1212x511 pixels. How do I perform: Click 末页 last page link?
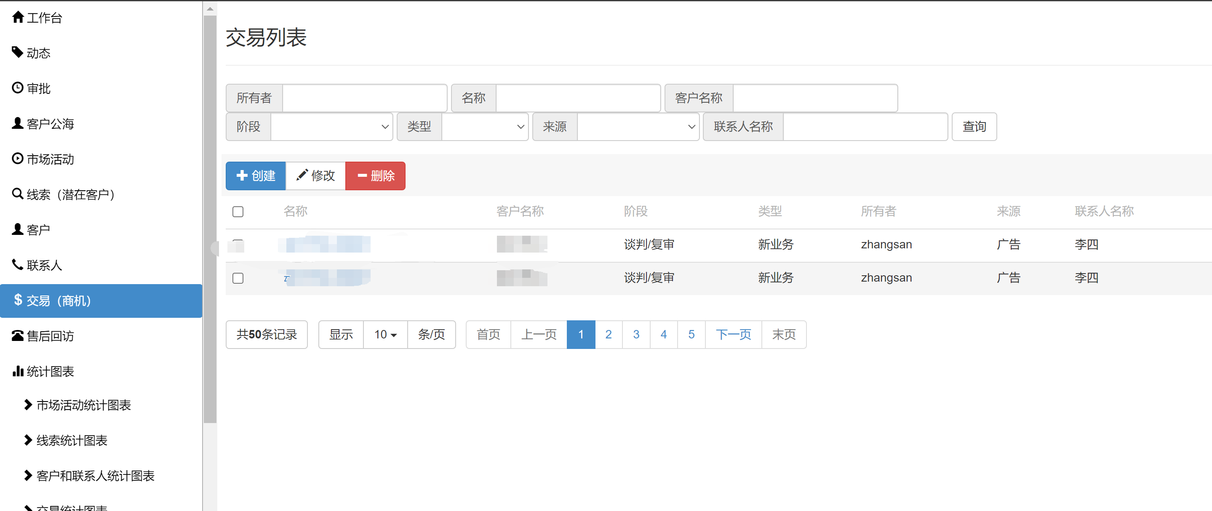coord(784,334)
